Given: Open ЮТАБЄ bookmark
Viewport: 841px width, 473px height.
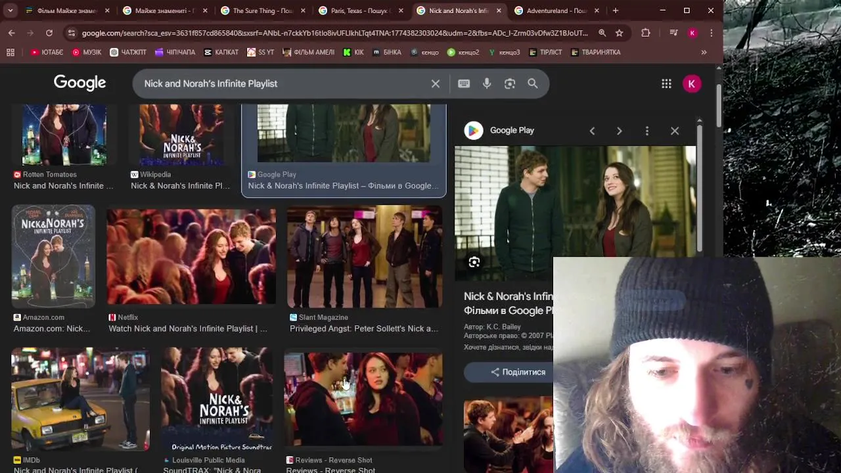Looking at the screenshot, I should tap(47, 52).
